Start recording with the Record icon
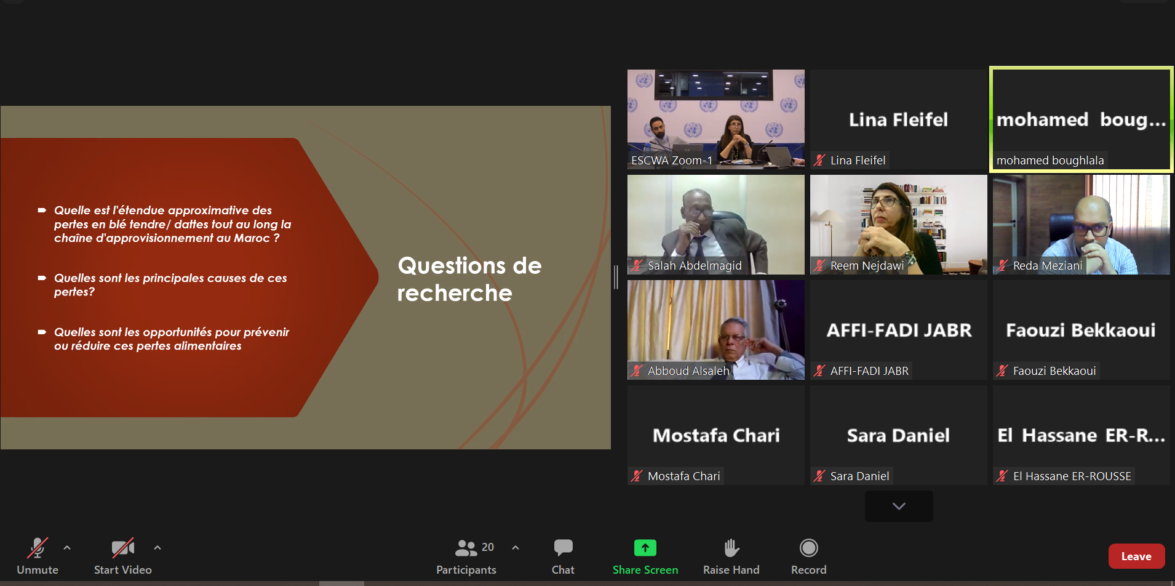 pyautogui.click(x=808, y=547)
